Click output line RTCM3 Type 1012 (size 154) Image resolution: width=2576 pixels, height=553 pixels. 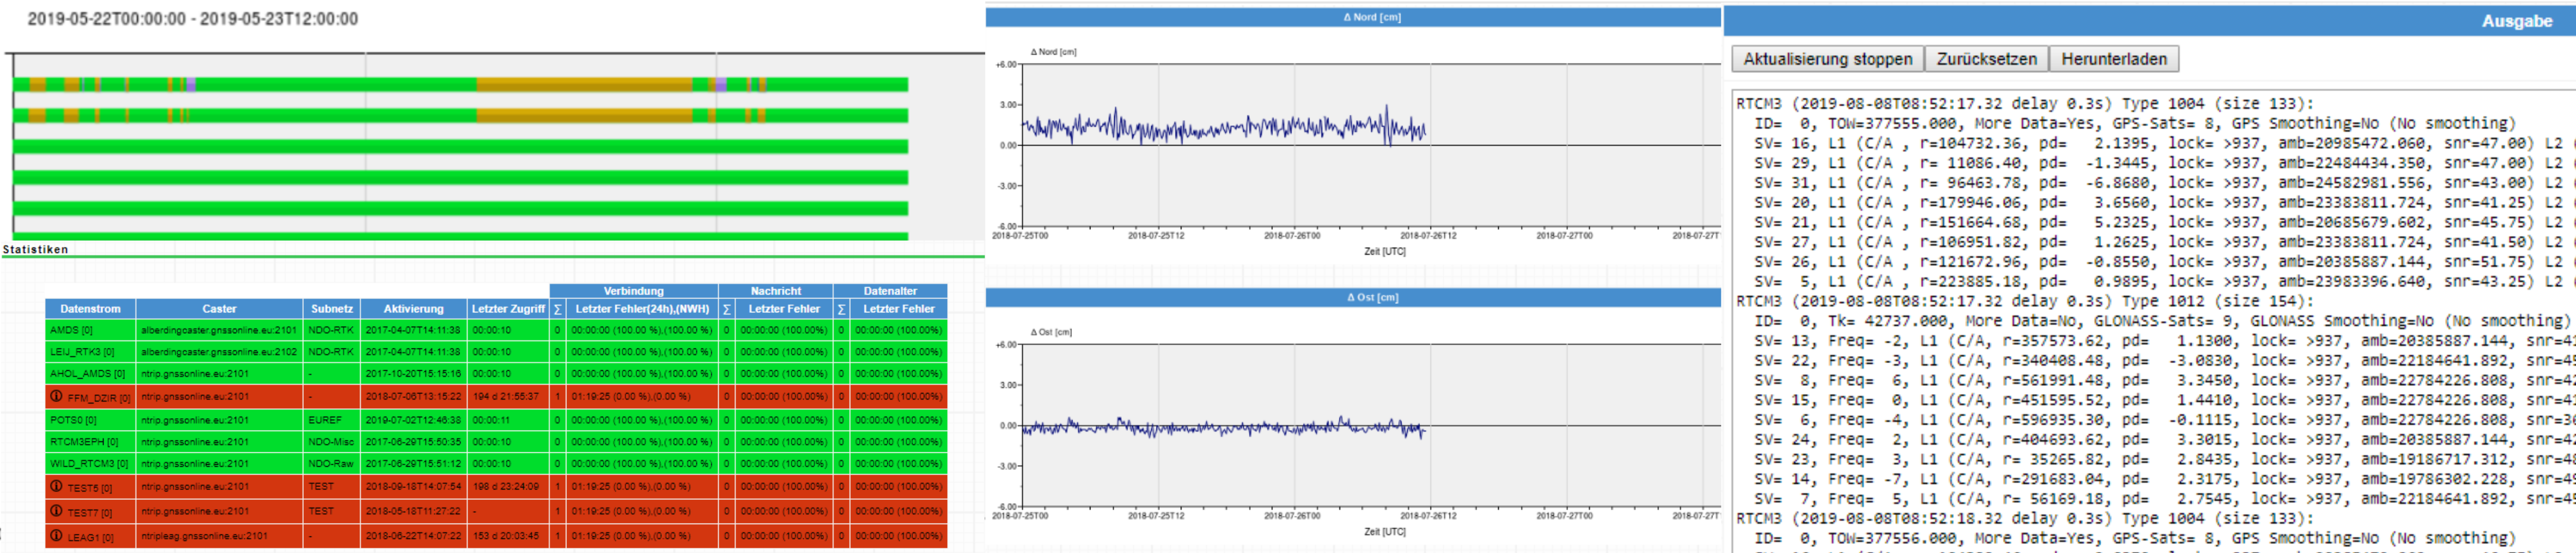click(x=2025, y=301)
